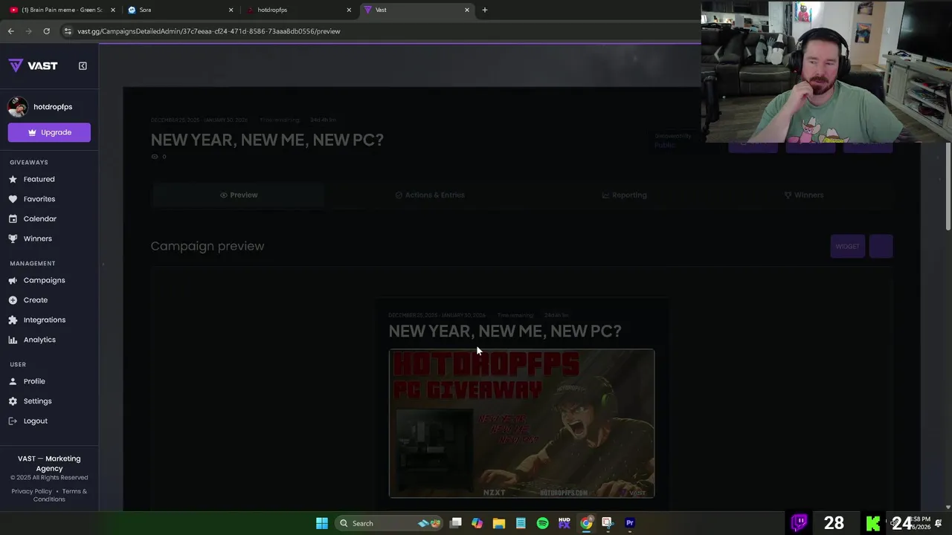Open Settings in the sidebar
The image size is (952, 535).
pos(38,401)
